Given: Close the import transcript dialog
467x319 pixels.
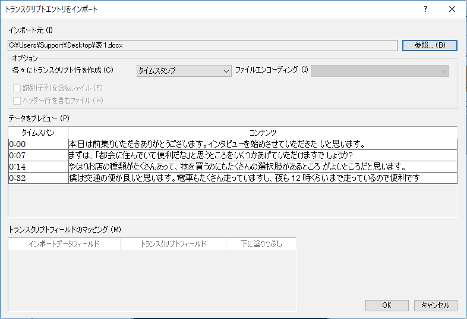Looking at the screenshot, I should [x=453, y=10].
